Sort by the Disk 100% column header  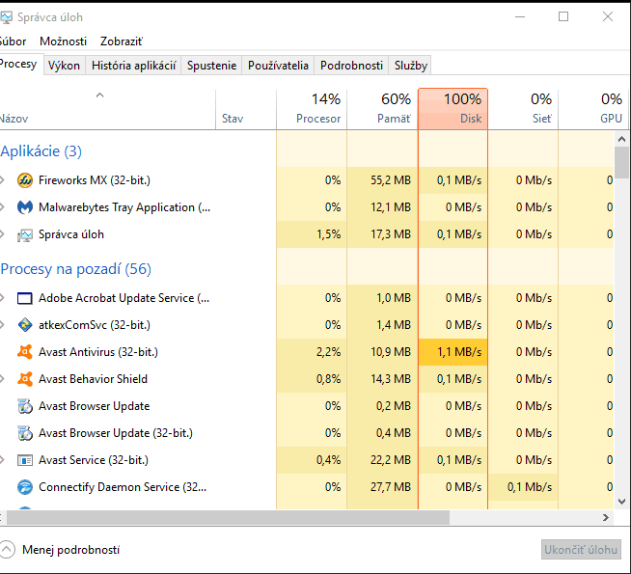coord(453,109)
